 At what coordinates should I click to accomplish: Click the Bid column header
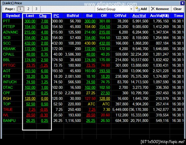[x=89, y=16]
